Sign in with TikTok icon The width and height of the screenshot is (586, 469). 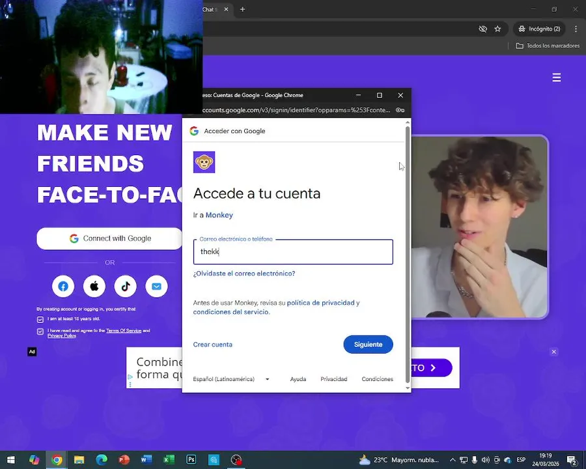point(126,287)
